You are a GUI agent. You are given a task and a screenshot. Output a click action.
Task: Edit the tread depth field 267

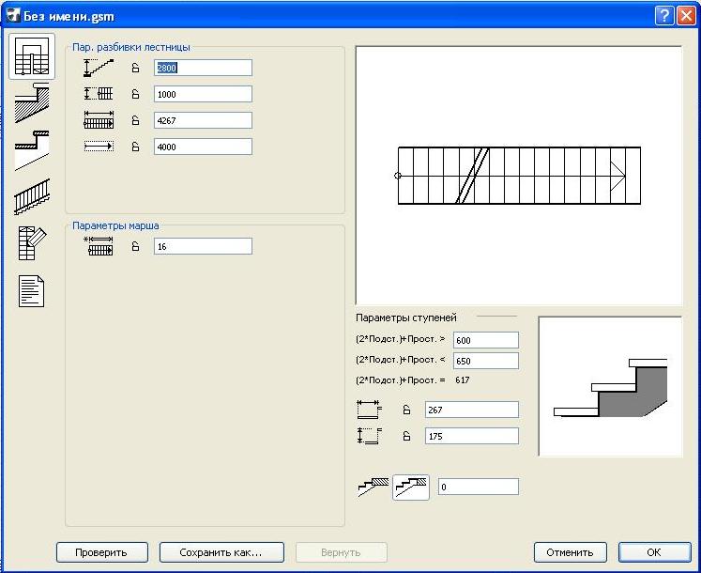tap(472, 410)
